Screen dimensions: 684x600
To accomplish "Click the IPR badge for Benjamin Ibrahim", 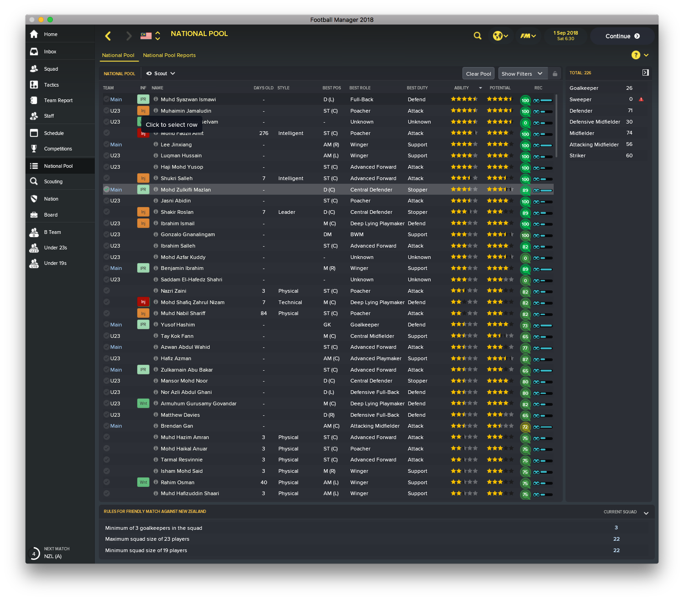I will [x=143, y=268].
